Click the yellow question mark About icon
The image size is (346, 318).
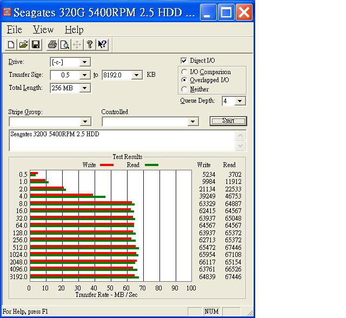click(90, 44)
